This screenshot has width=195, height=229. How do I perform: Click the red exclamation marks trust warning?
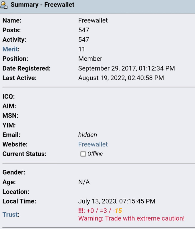coord(81,211)
